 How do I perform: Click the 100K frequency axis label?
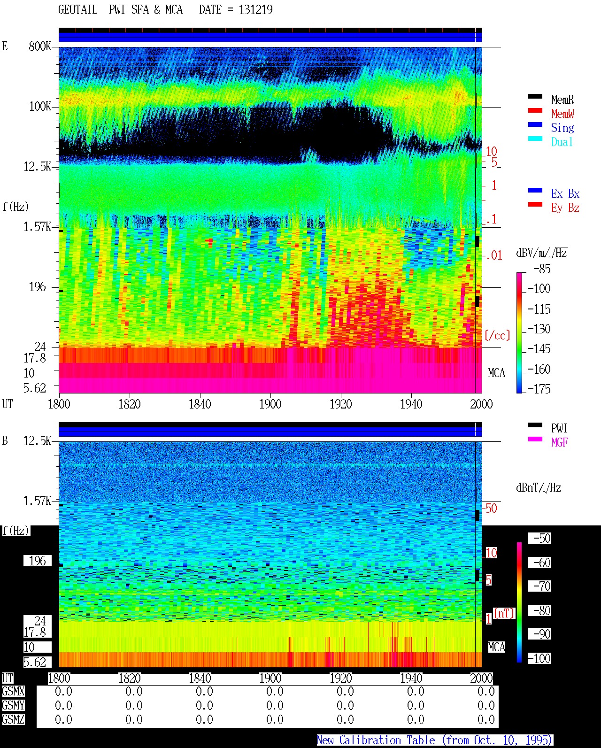coord(40,107)
